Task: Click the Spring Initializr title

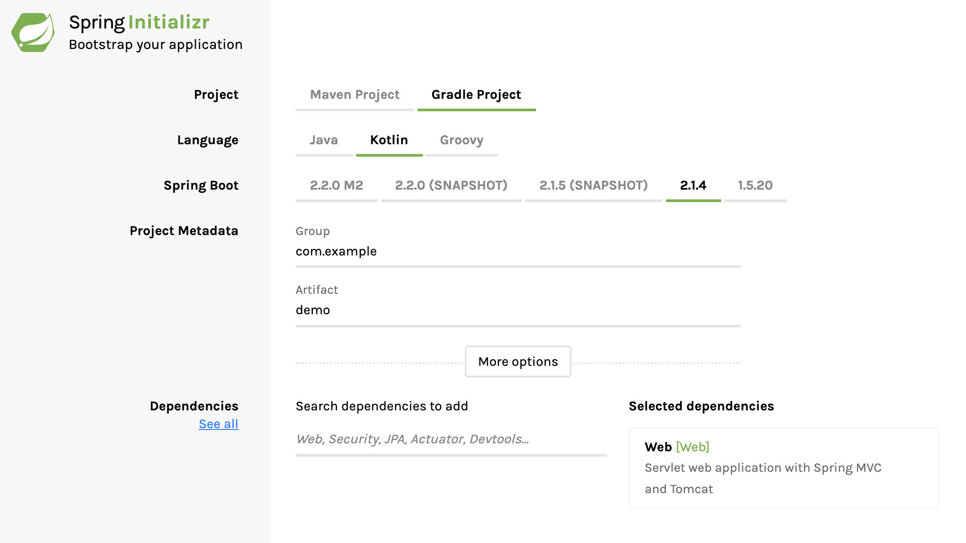Action: (x=139, y=22)
